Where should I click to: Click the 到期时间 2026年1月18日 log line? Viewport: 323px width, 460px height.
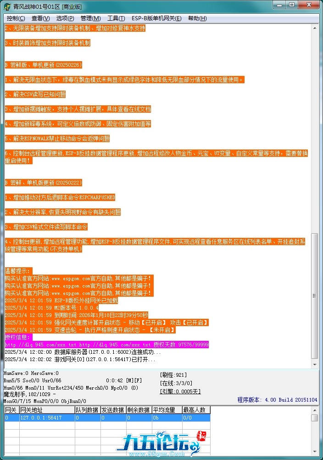(76, 315)
